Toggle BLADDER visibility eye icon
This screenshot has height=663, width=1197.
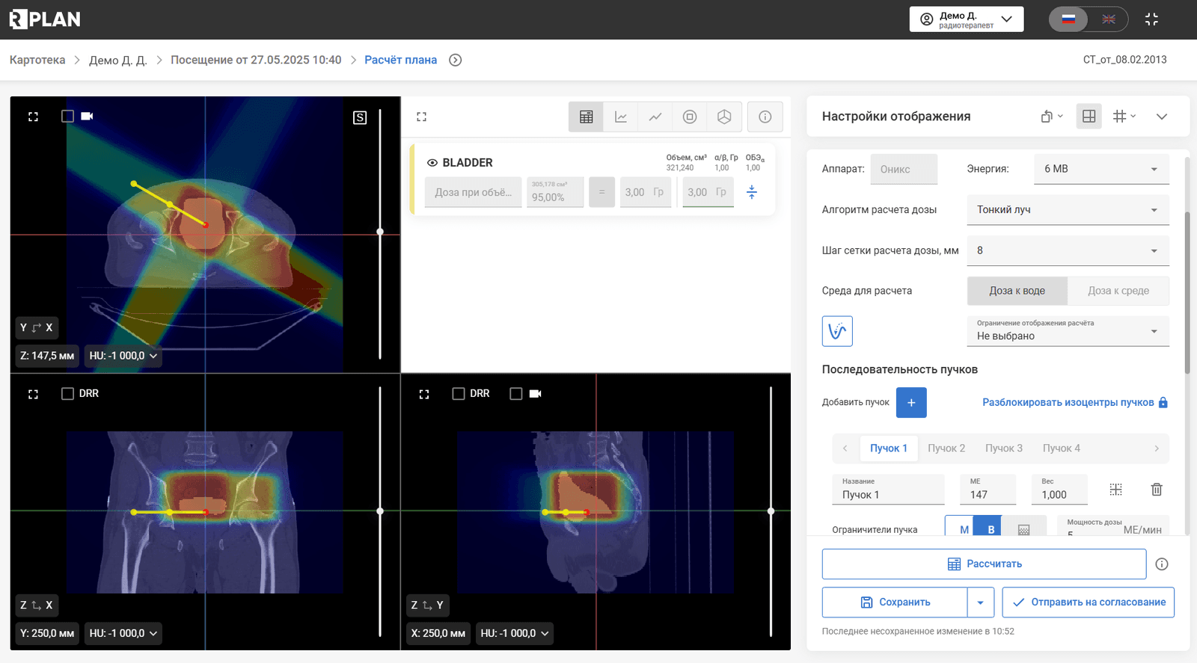432,162
